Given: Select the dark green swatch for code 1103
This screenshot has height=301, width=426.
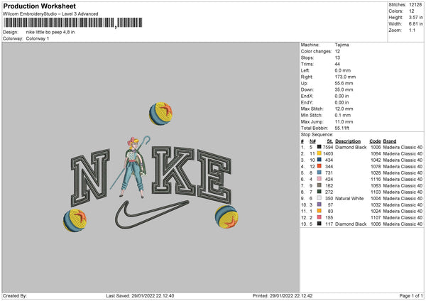Looking at the screenshot, I should 319,192.
